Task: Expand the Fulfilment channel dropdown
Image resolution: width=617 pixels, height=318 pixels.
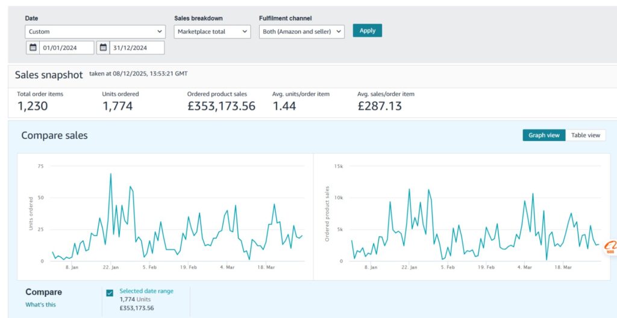Action: [301, 31]
